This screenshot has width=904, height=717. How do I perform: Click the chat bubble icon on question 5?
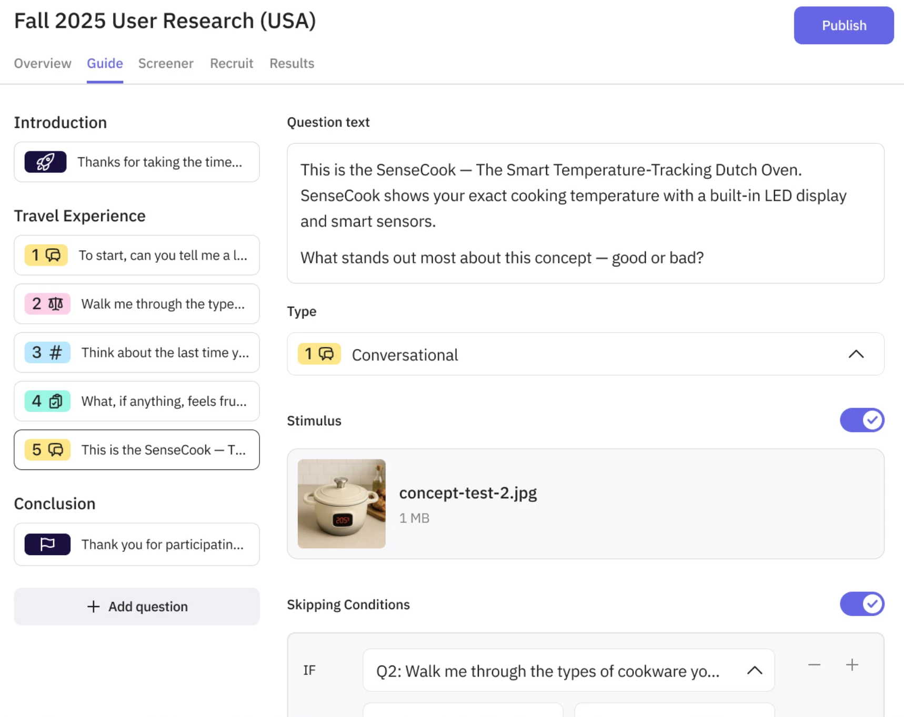pos(56,450)
